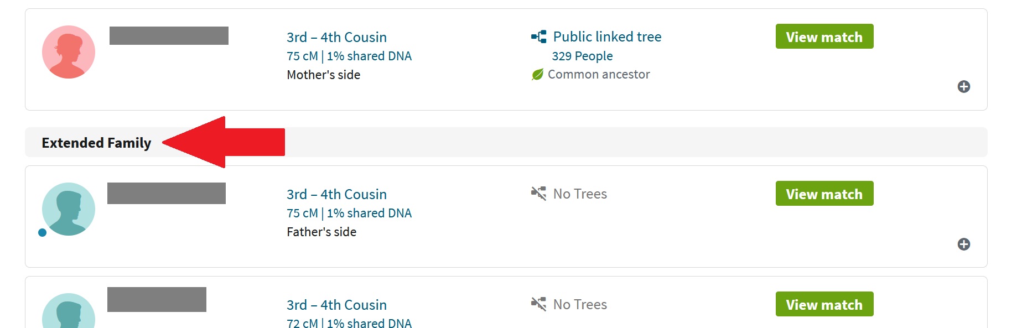Image resolution: width=1022 pixels, height=328 pixels.
Task: Open the Public linked tree link
Action: pyautogui.click(x=607, y=37)
